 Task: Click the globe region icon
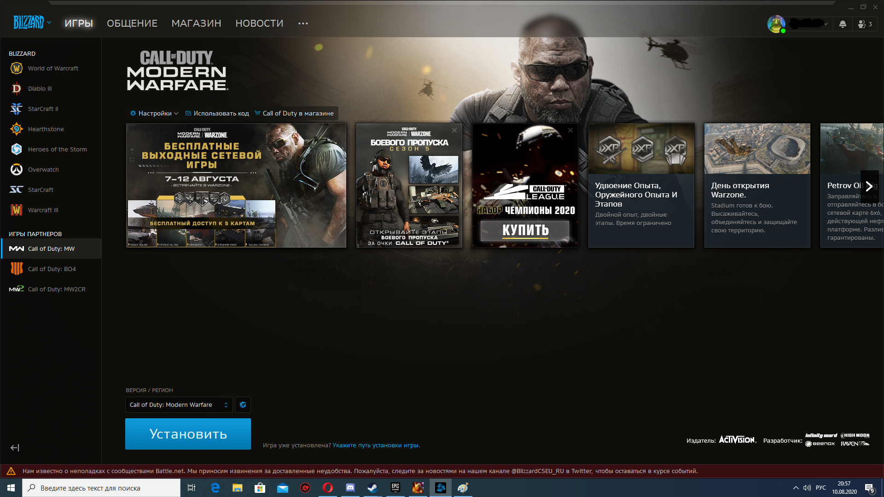tap(243, 405)
